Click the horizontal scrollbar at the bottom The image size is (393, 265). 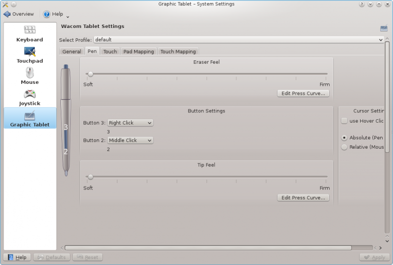208,248
